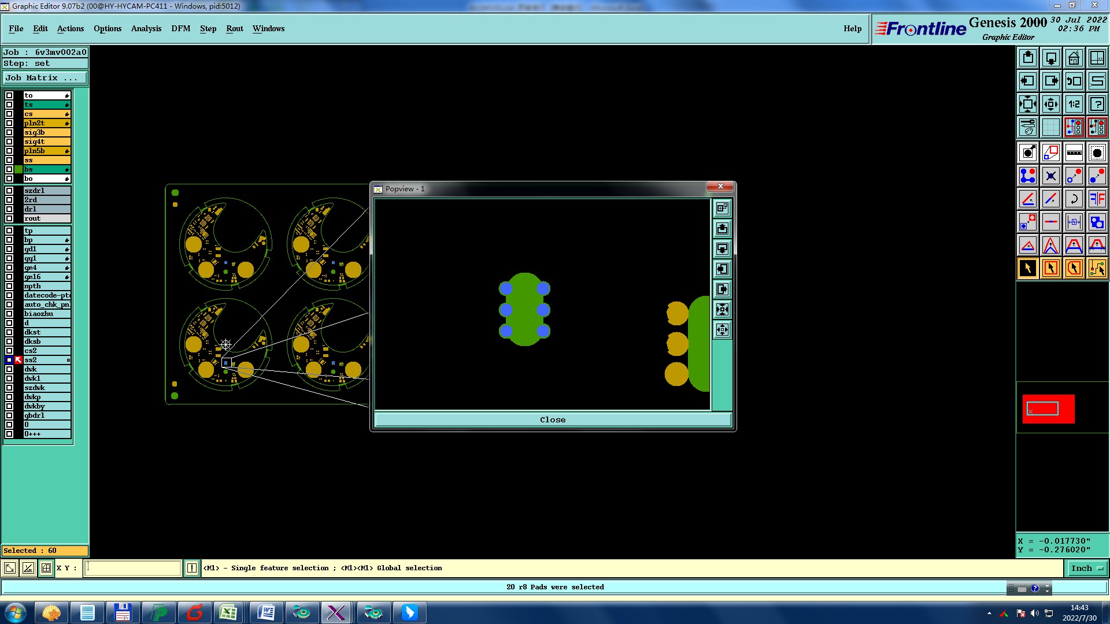Click the Close button in Popview
The height and width of the screenshot is (624, 1110).
(x=552, y=420)
